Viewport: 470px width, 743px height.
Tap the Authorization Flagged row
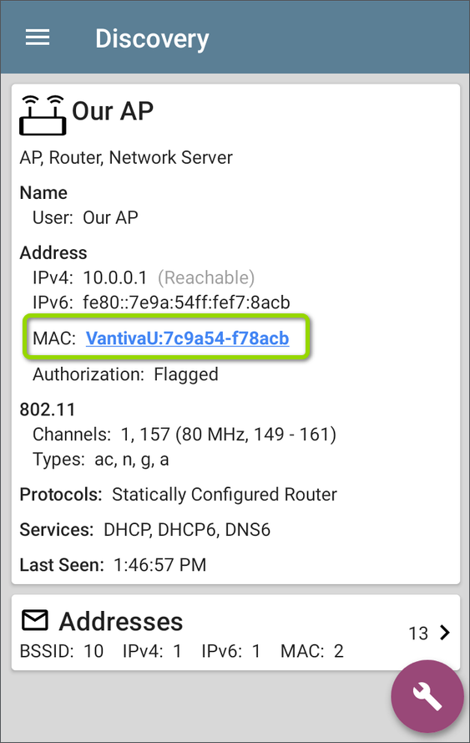pyautogui.click(x=125, y=374)
